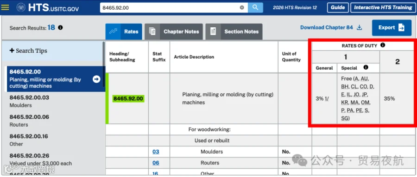This screenshot has width=417, height=177.
Task: Open the Section Notes tab
Action: (x=234, y=31)
